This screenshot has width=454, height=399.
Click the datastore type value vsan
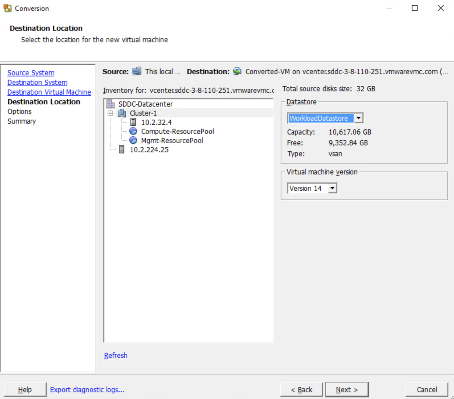point(335,154)
